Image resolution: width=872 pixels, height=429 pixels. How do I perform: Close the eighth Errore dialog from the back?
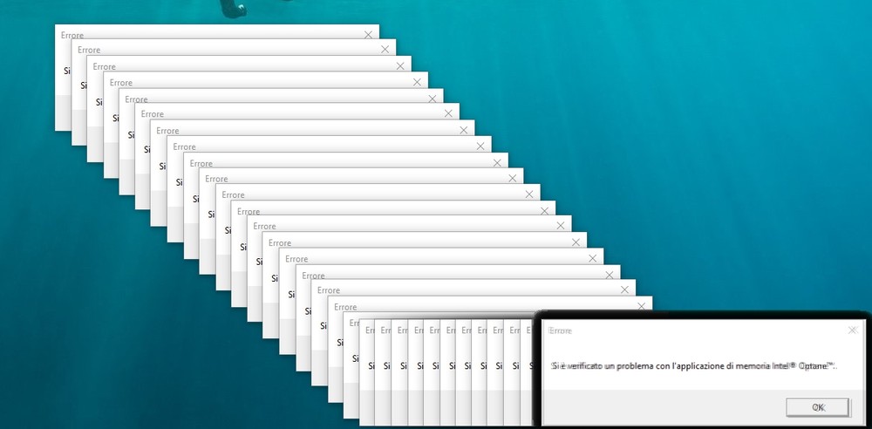tap(480, 146)
